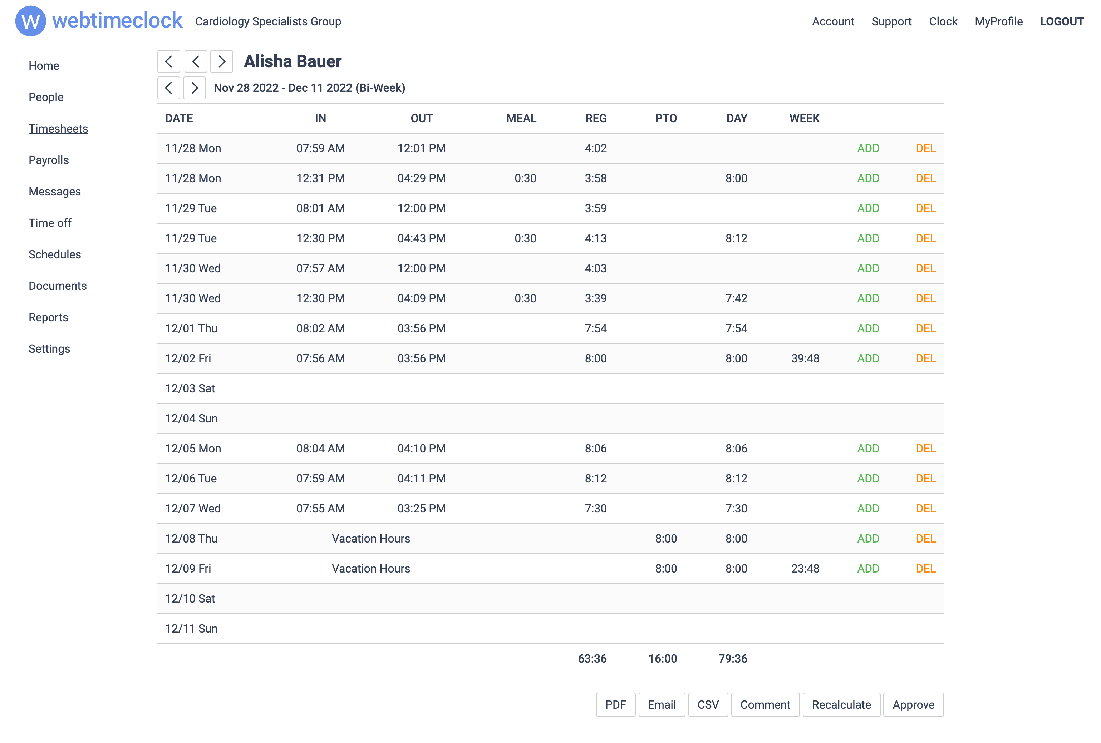Click LOGOUT in the top bar
Screen dimensions: 1101x743
pyautogui.click(x=1062, y=21)
